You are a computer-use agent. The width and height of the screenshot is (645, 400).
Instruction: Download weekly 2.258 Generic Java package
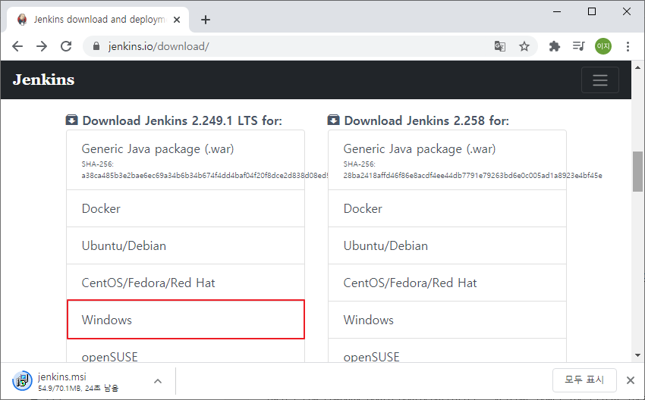pos(447,160)
